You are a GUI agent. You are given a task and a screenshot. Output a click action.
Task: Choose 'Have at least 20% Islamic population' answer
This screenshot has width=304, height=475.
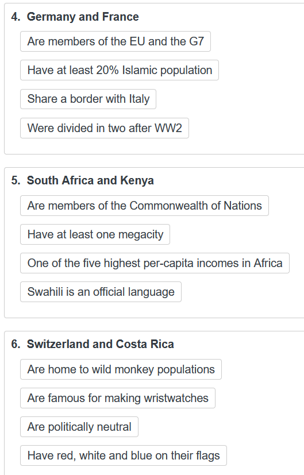[x=120, y=70]
